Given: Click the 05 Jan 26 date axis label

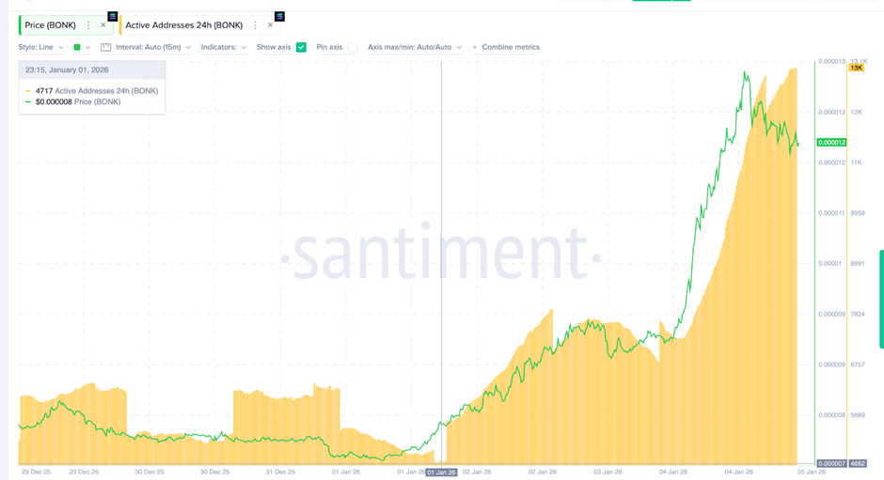Looking at the screenshot, I should 812,472.
